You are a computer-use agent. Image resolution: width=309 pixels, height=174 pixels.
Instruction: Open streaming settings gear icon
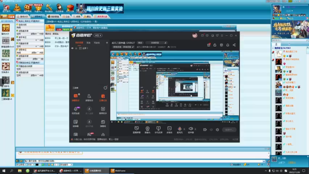(x=217, y=130)
